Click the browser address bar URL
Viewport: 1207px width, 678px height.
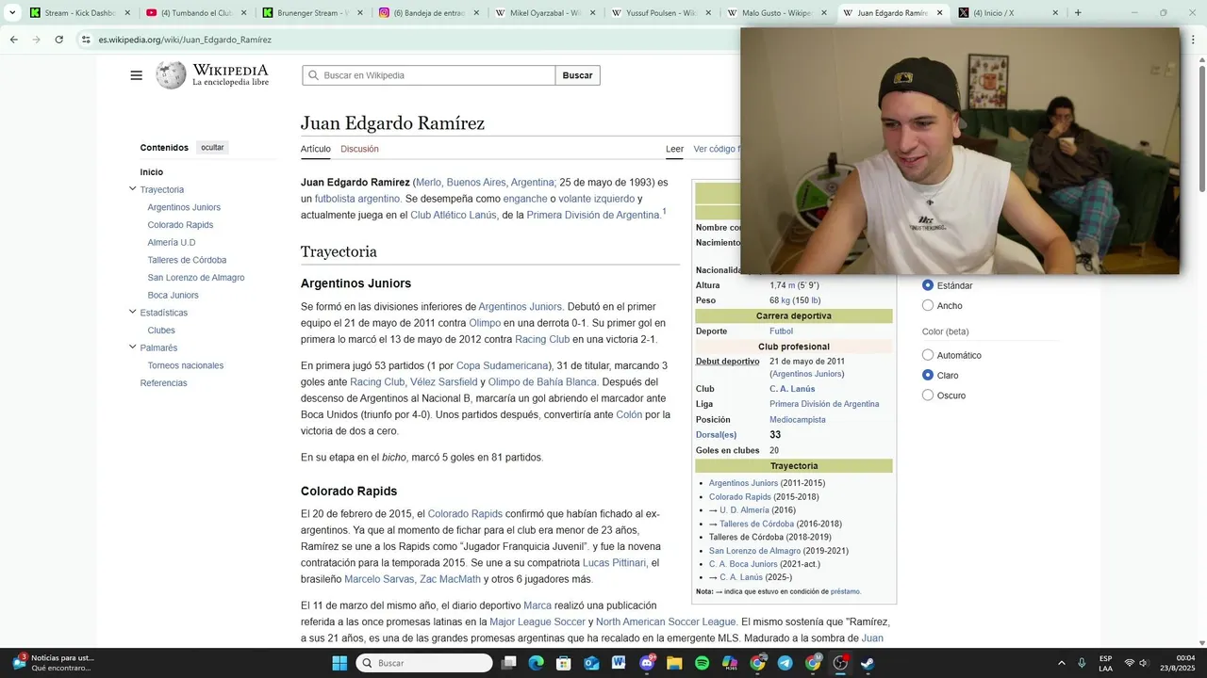pyautogui.click(x=185, y=40)
